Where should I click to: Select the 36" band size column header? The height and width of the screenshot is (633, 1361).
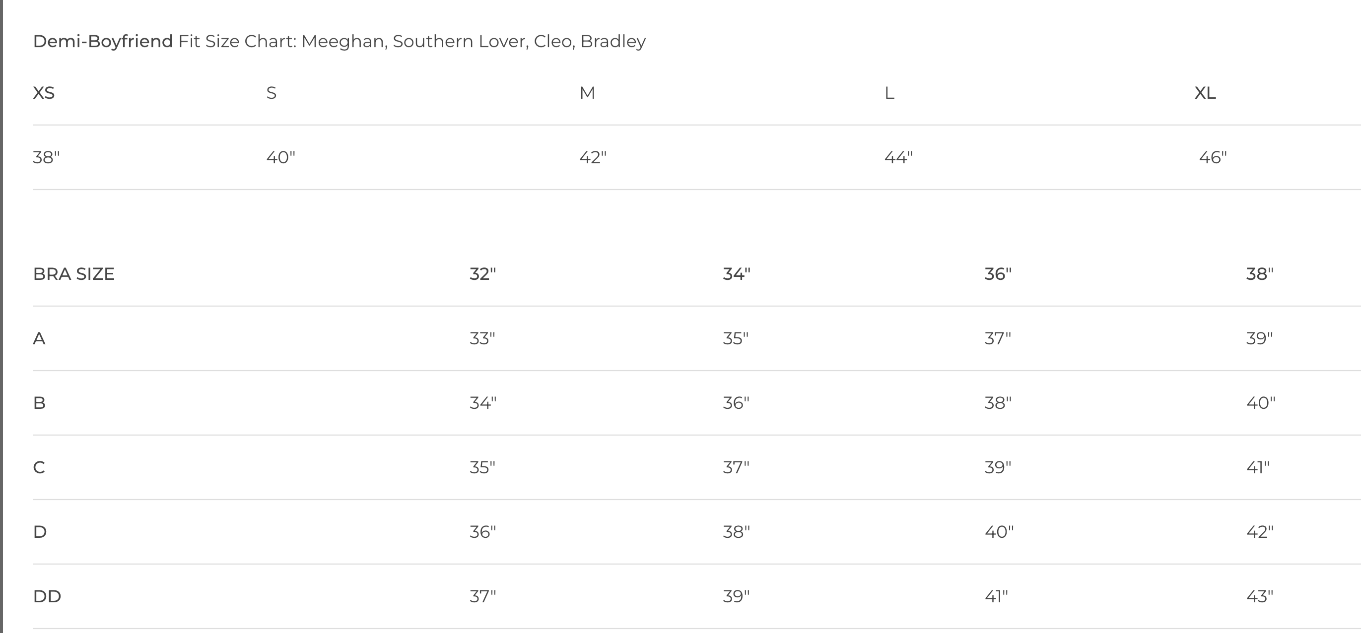(998, 274)
